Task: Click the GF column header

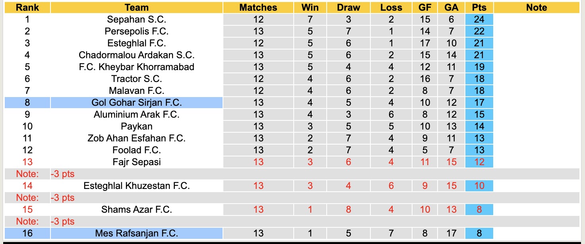Action: (x=425, y=8)
